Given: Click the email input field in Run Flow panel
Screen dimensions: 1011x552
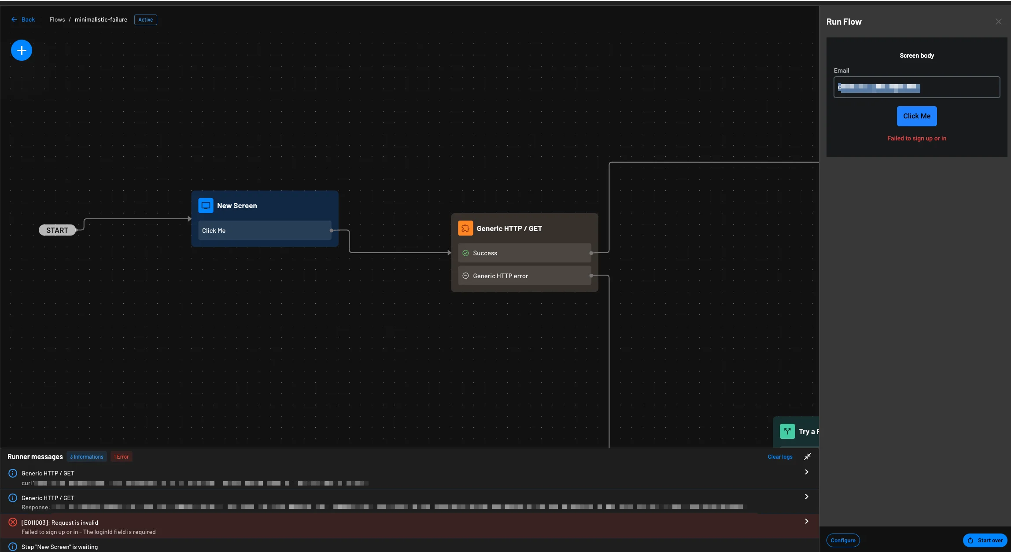Looking at the screenshot, I should (917, 87).
